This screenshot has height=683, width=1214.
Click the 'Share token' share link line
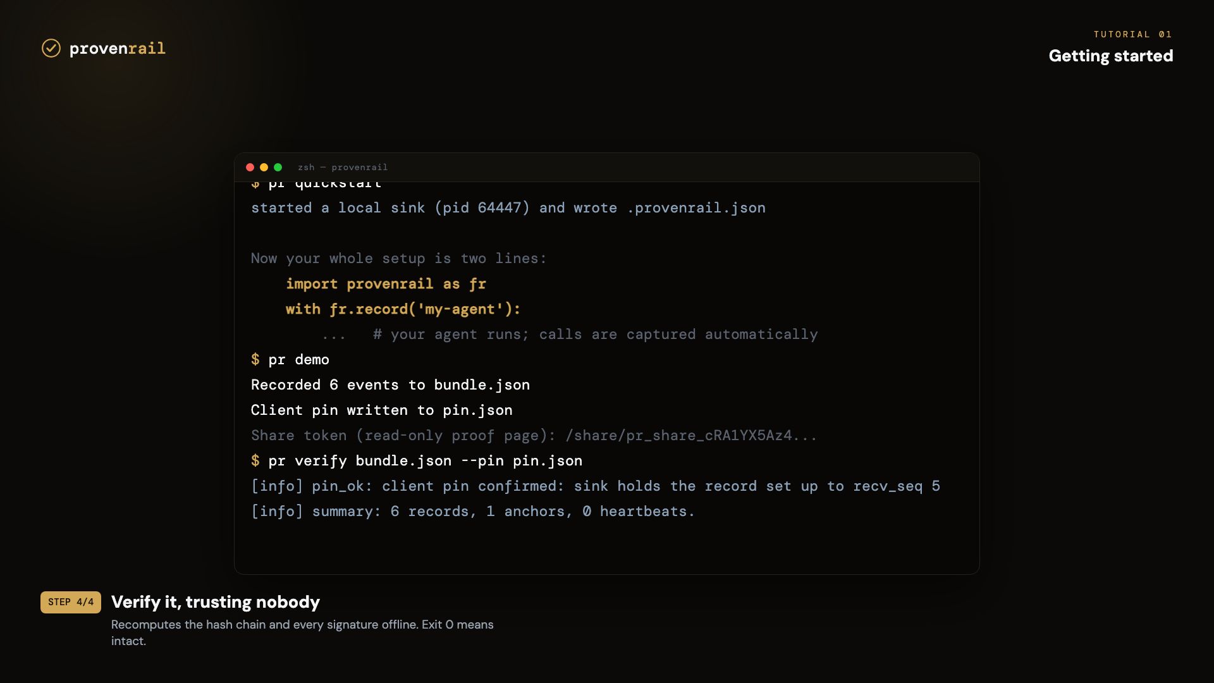pyautogui.click(x=534, y=436)
